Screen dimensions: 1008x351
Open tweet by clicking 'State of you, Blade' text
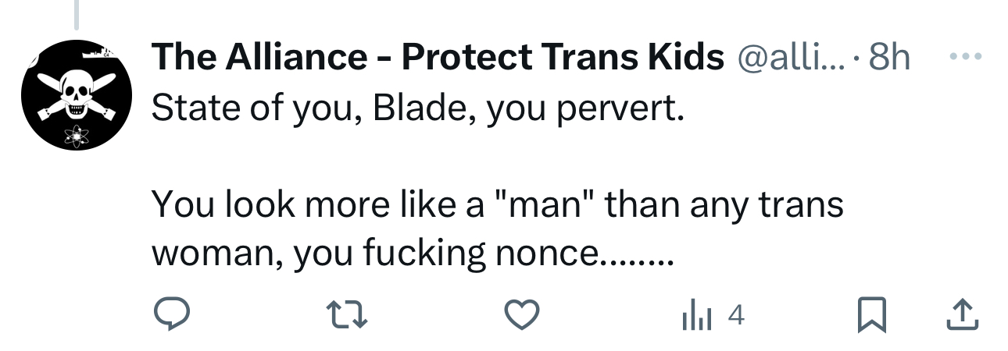313,109
